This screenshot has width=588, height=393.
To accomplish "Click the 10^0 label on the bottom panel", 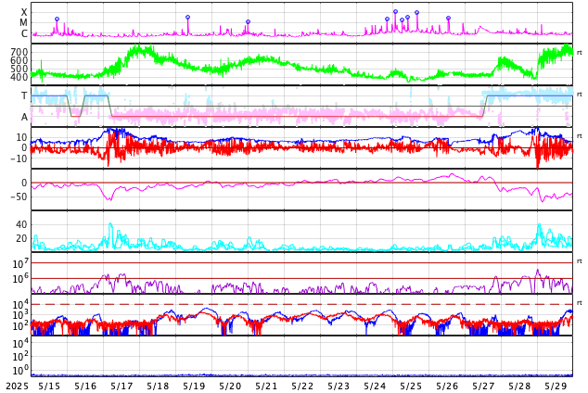I will click(20, 370).
